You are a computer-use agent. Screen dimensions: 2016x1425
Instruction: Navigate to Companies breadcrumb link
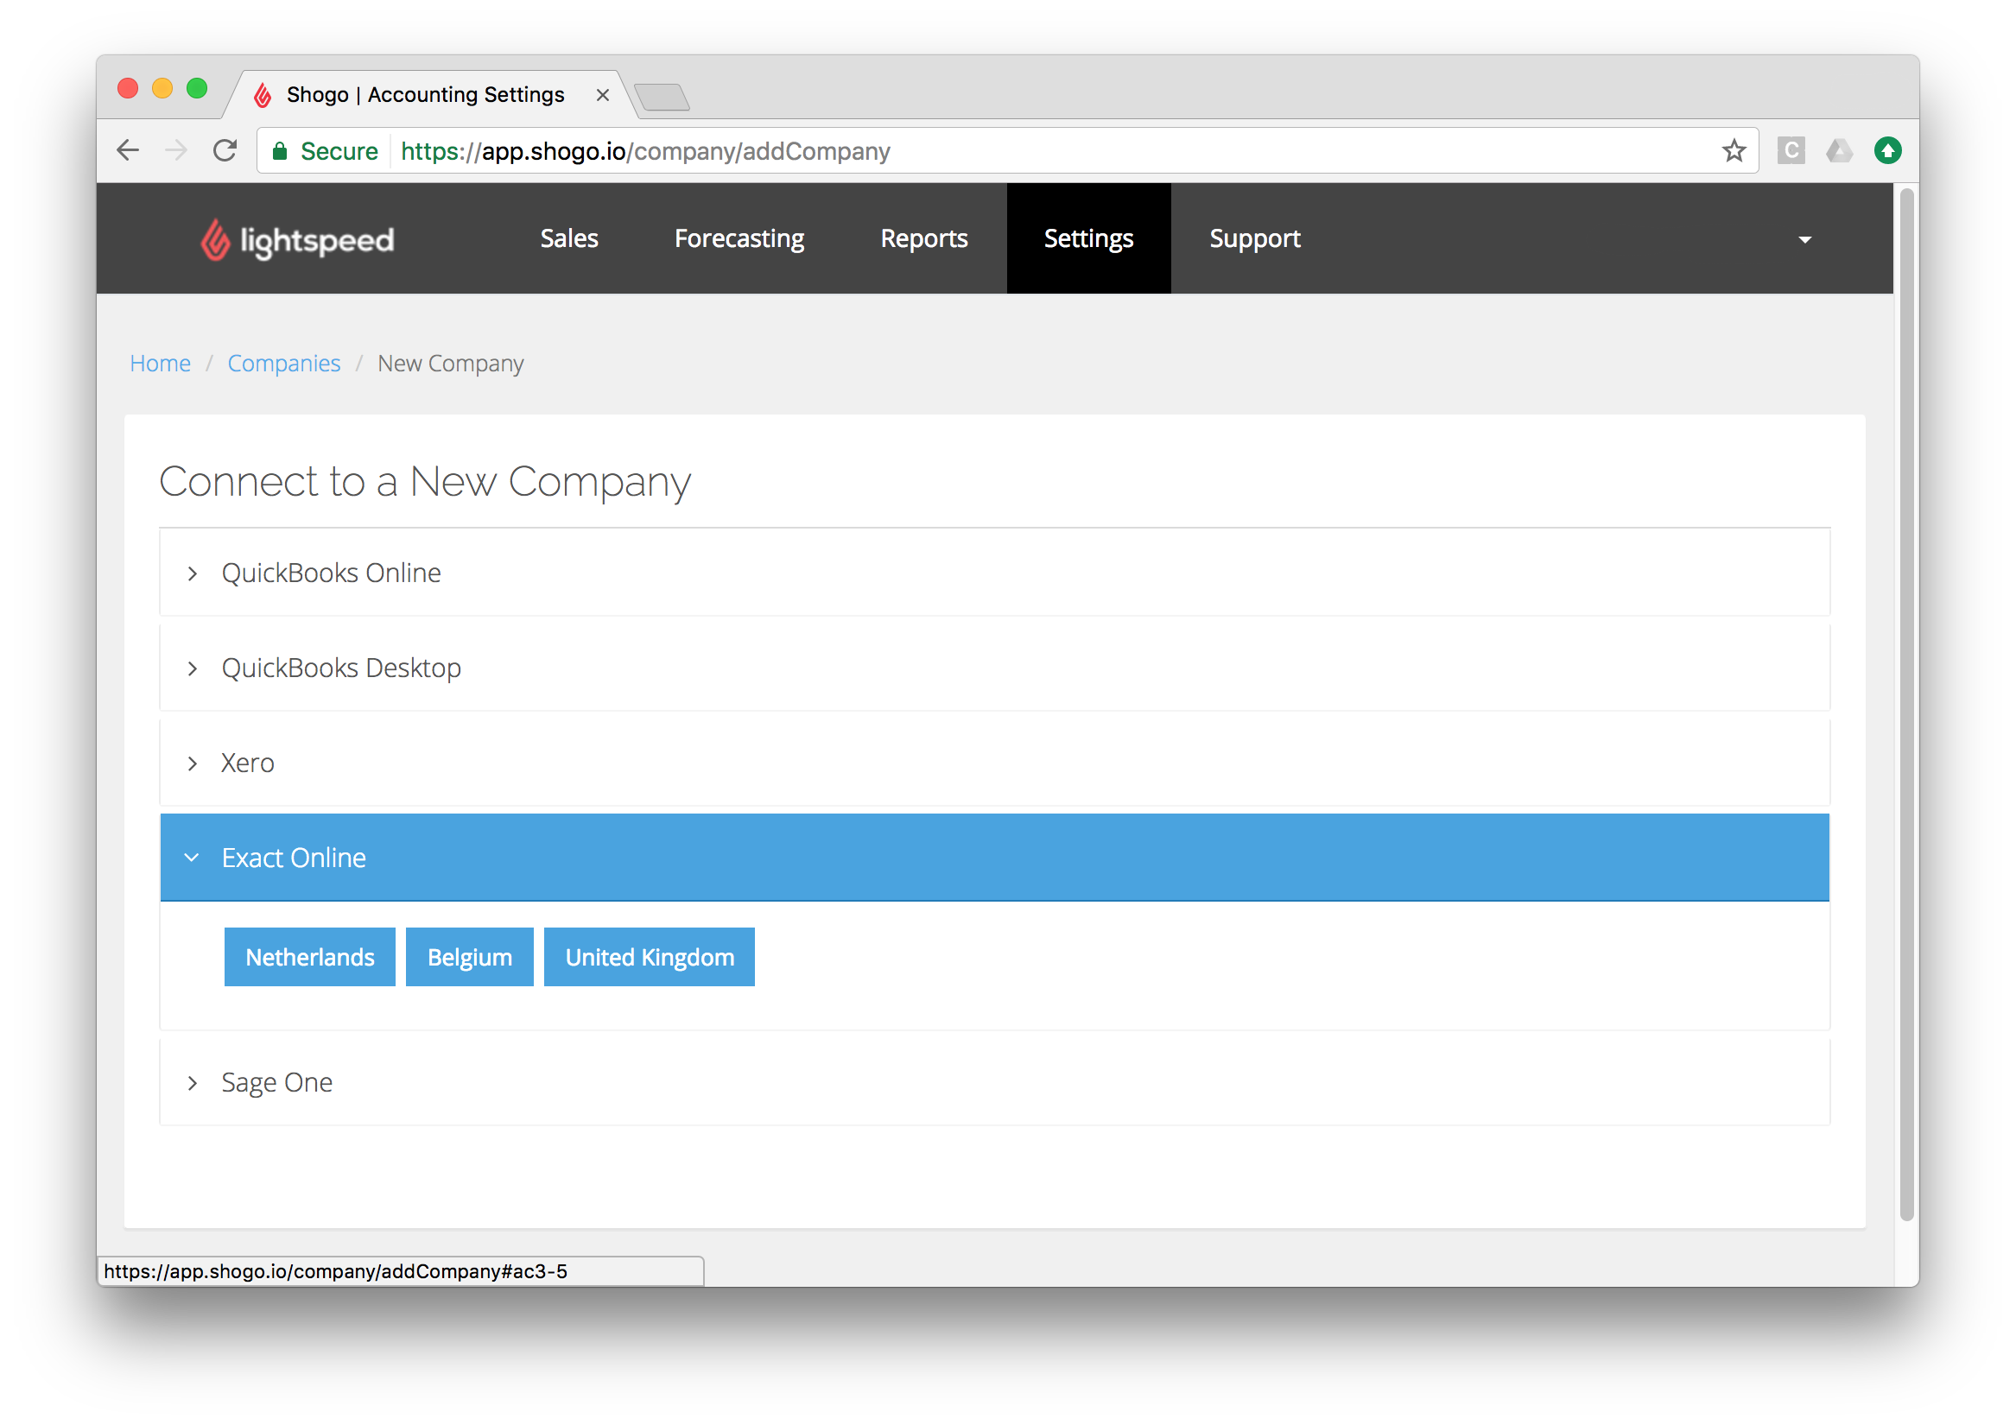[x=285, y=363]
